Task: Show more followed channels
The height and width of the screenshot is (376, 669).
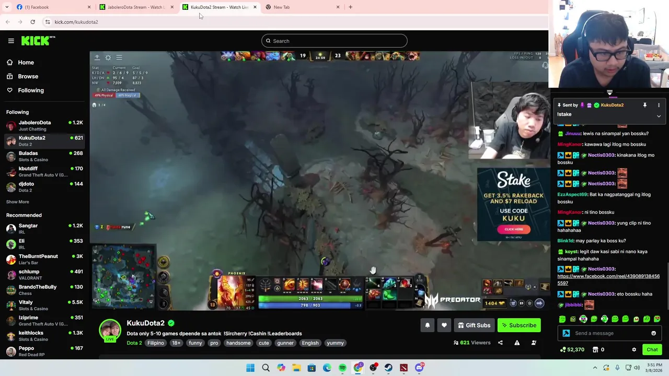Action: pyautogui.click(x=18, y=202)
